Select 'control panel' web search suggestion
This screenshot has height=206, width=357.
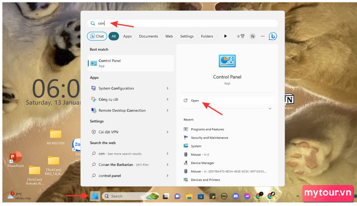pos(126,175)
